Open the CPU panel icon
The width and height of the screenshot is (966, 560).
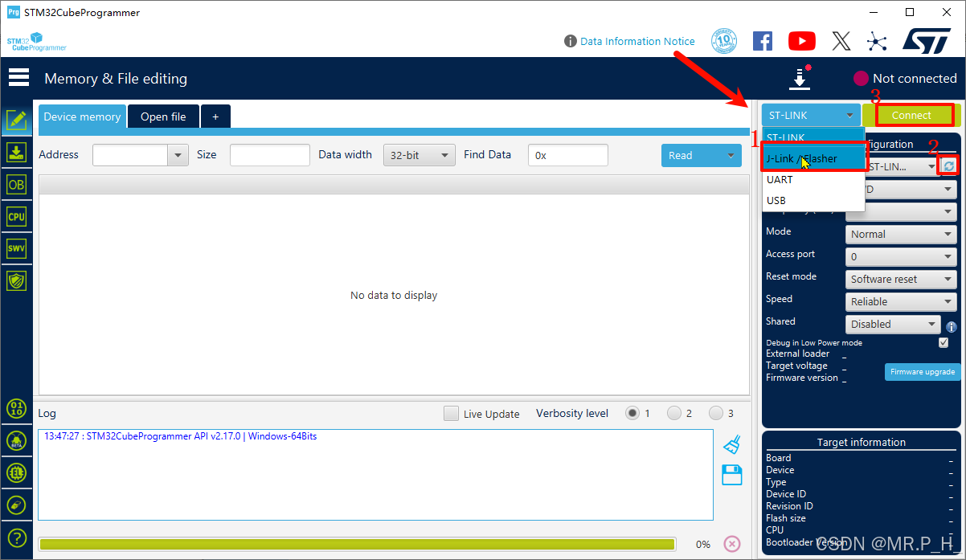tap(16, 216)
